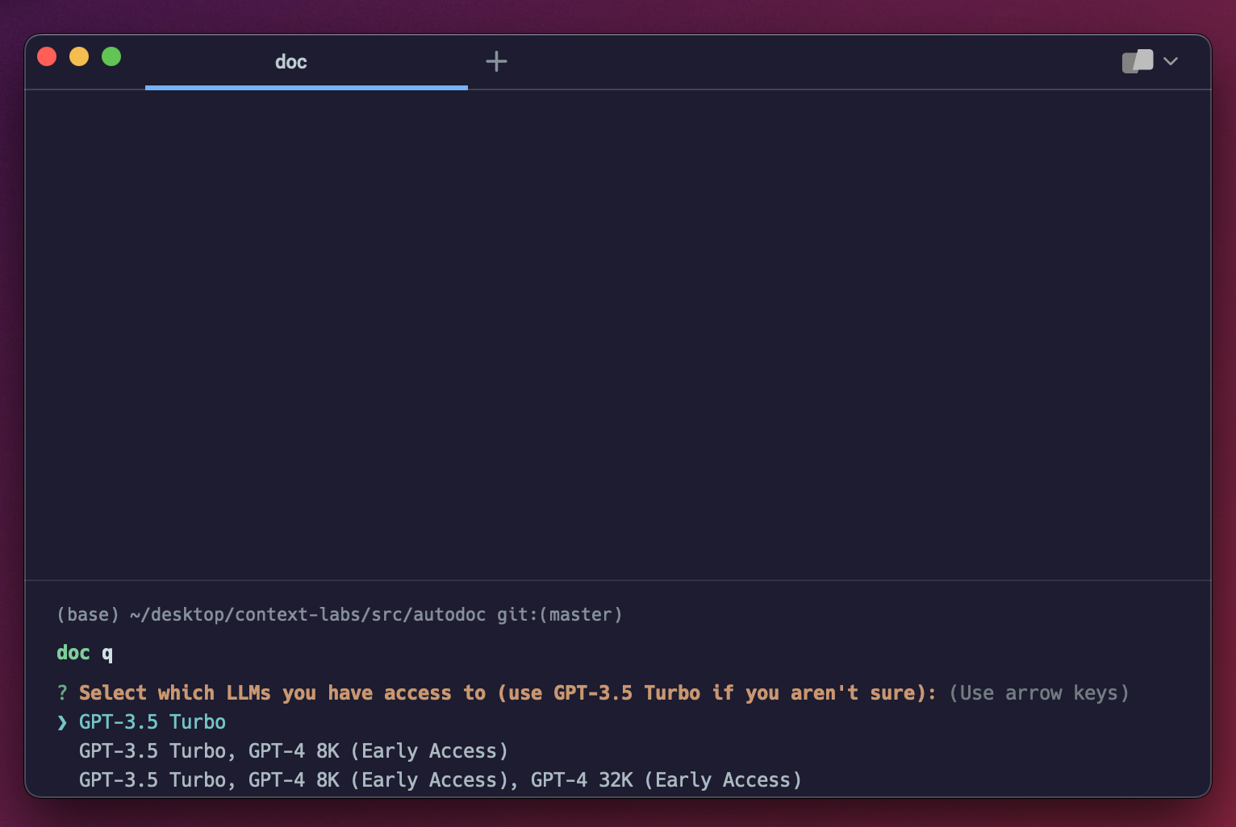Click the split panes icon
1236x827 pixels.
click(1138, 61)
